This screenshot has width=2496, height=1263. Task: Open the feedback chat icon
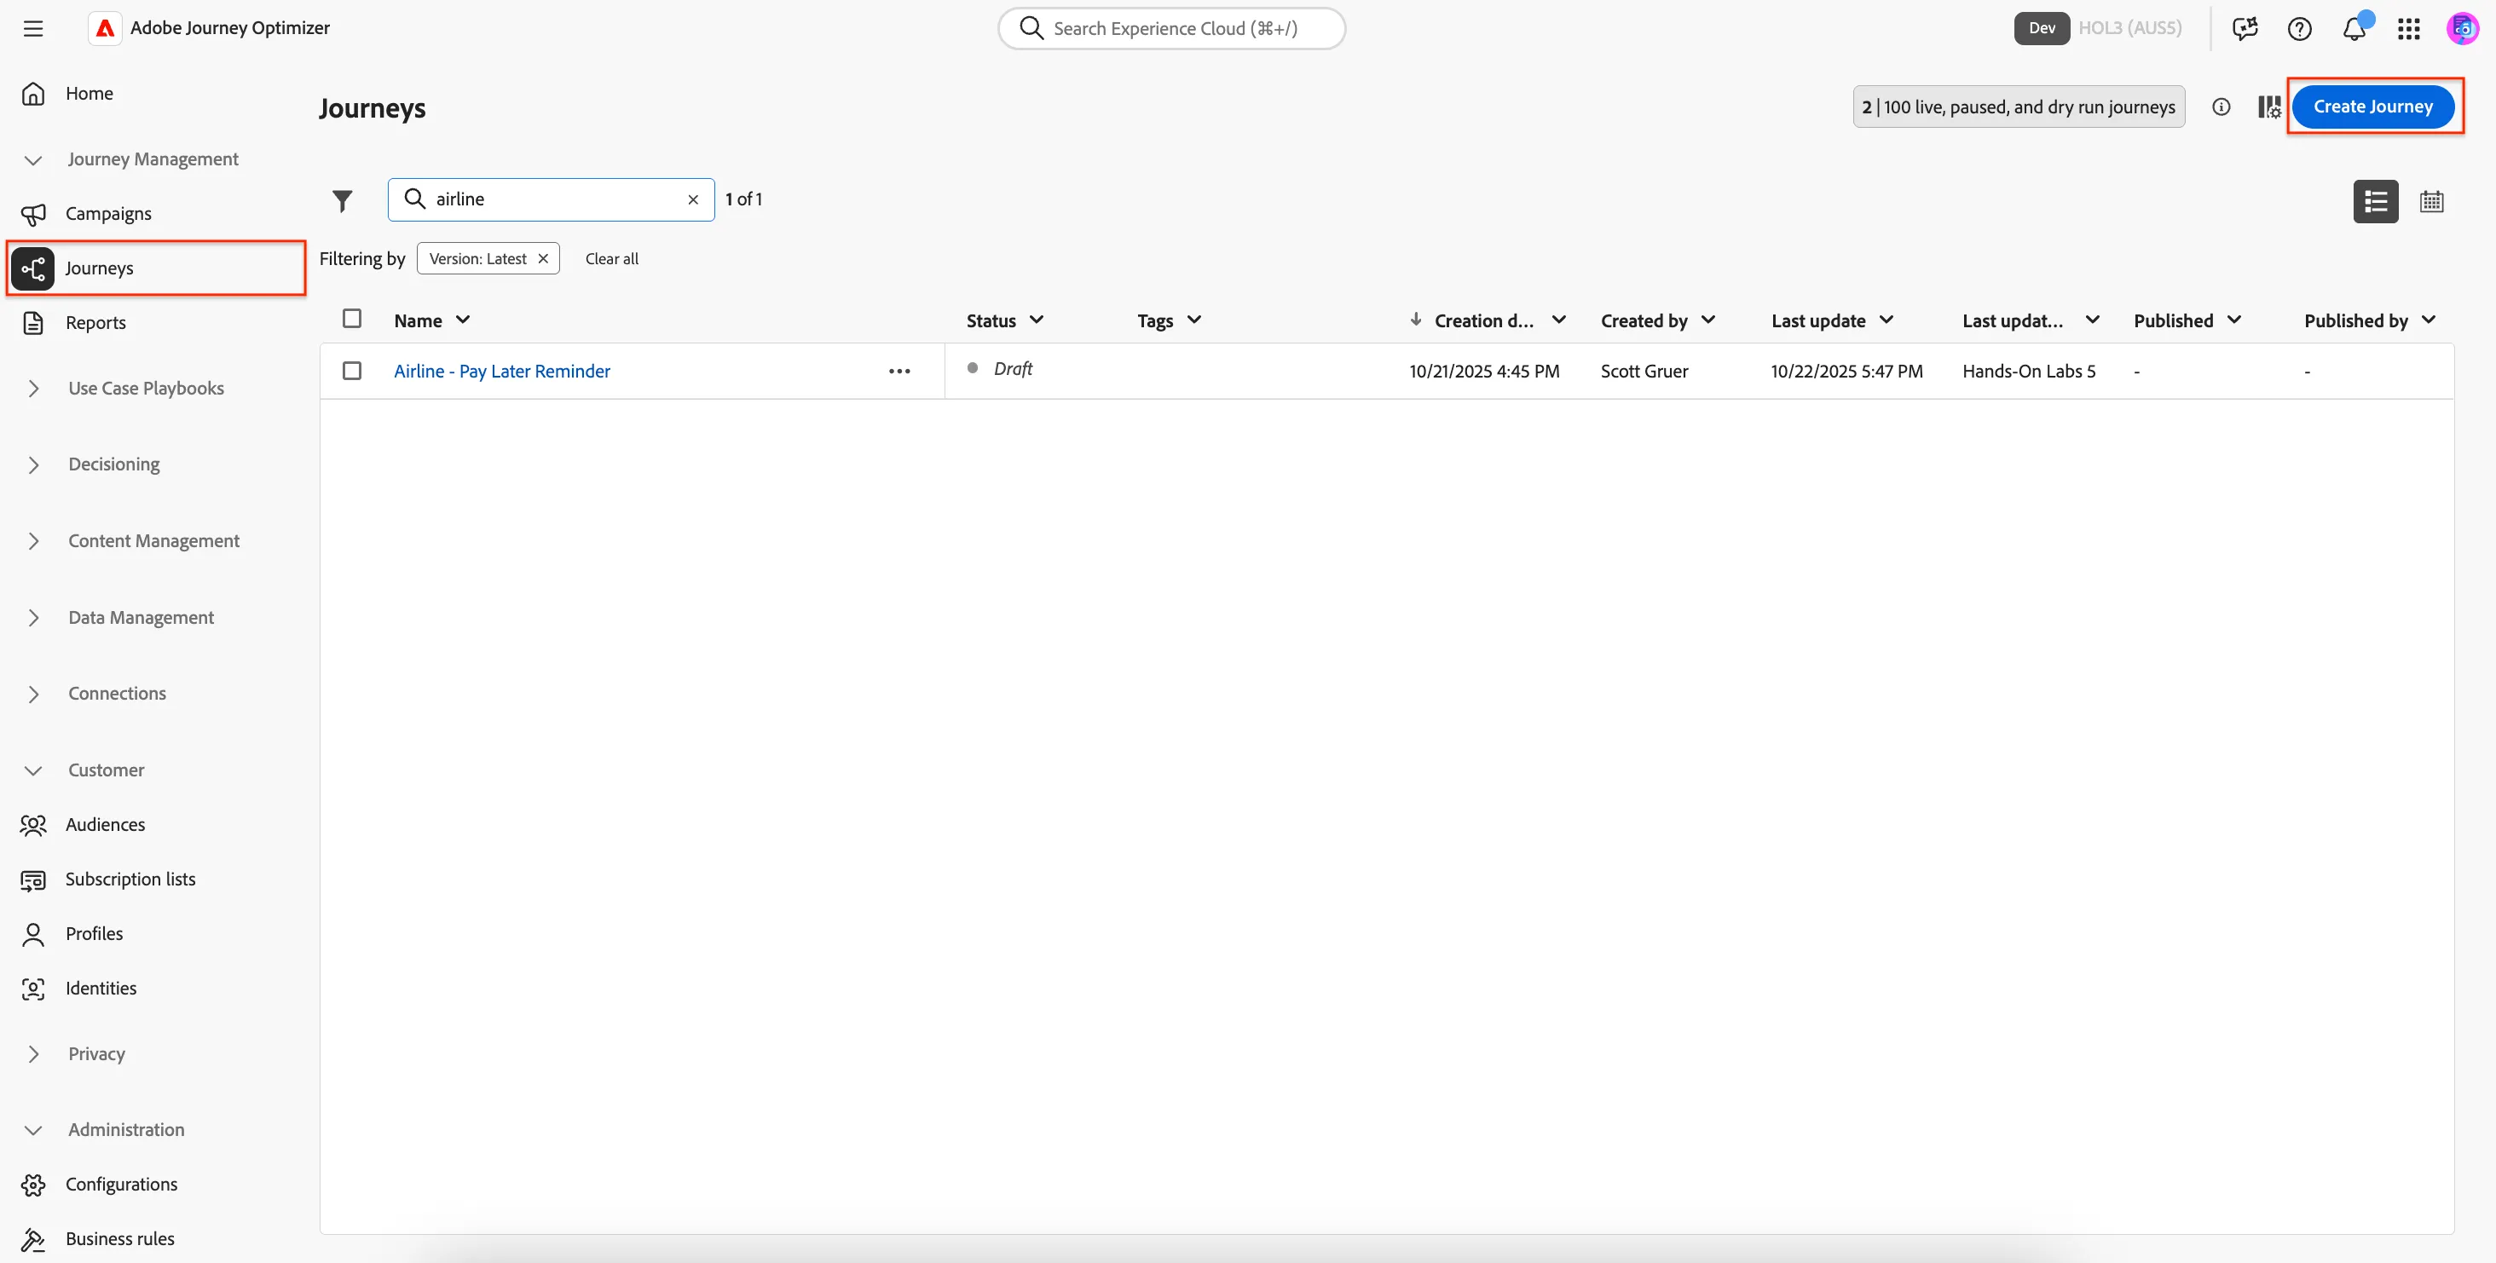tap(2245, 28)
